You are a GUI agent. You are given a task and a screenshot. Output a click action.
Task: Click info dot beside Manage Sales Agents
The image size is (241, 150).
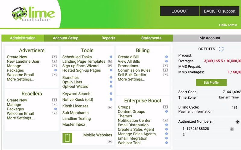pyautogui.click(x=167, y=133)
